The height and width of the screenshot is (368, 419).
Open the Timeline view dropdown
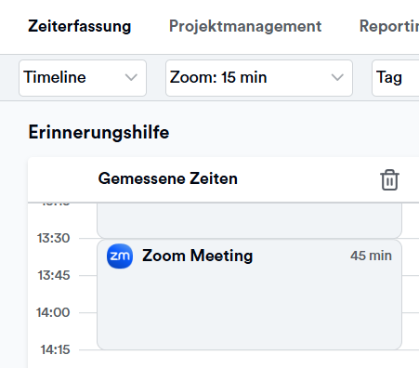(83, 78)
